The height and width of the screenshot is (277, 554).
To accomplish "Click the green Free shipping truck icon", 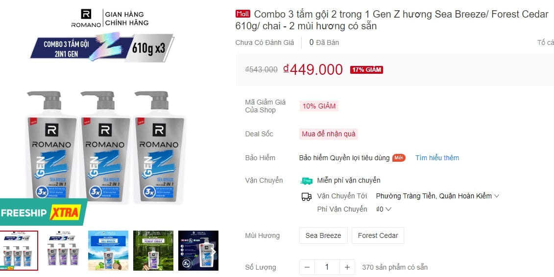I will pos(306,180).
